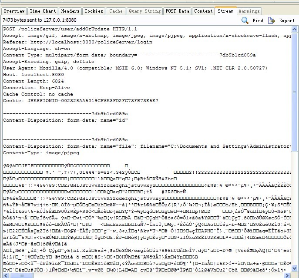Open the Headers tab
Viewport: 299px width, 278px height.
click(70, 11)
